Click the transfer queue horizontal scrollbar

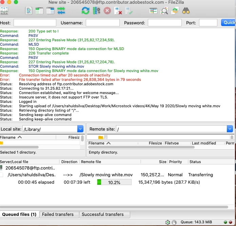[114, 207]
